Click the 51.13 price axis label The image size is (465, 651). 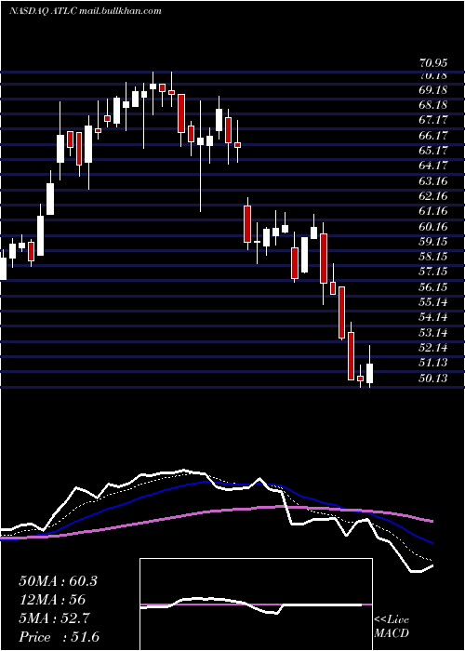433,364
